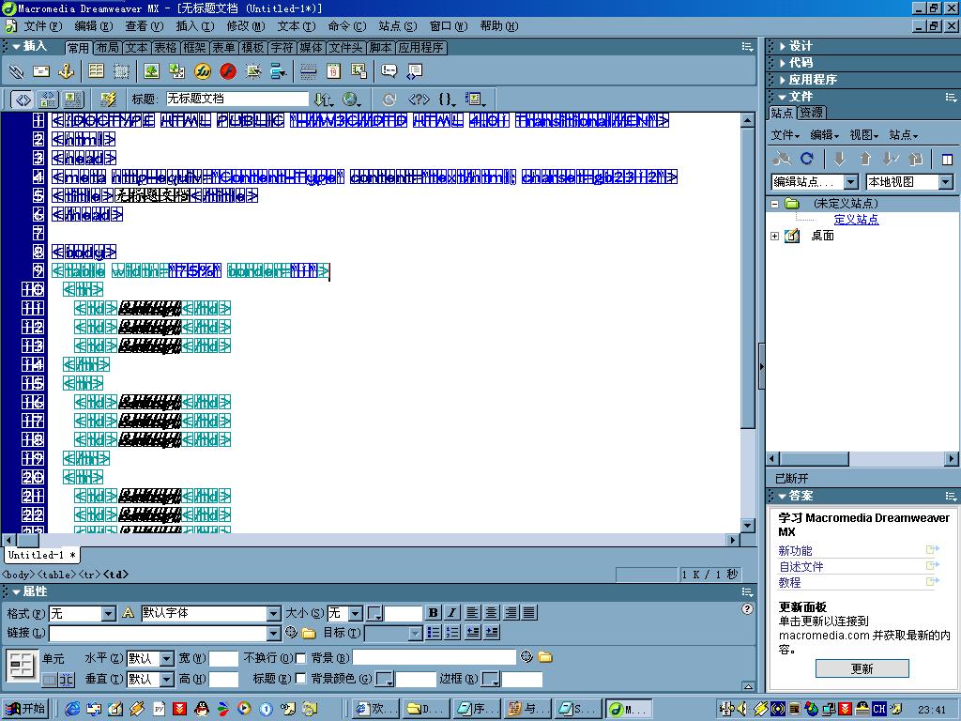The height and width of the screenshot is (721, 961).
Task: Click the Insert Table icon
Action: coord(97,71)
